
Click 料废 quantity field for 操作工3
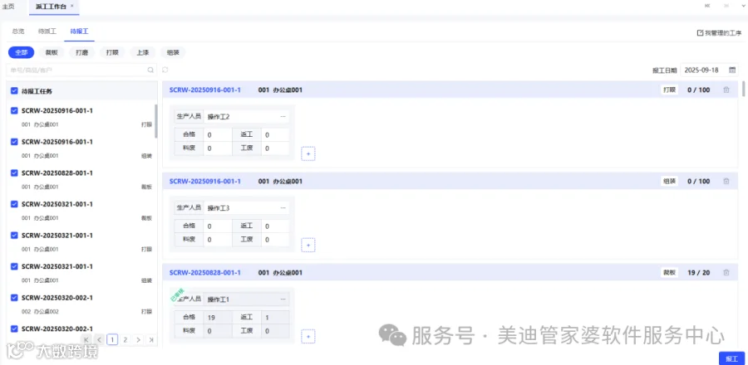(218, 240)
